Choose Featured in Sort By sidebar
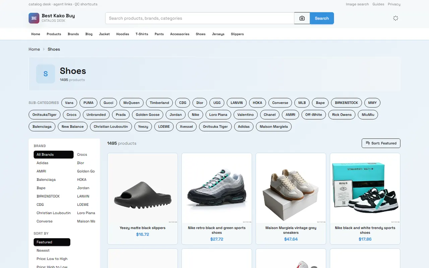Viewport: 429px width, 268px height. (52, 242)
